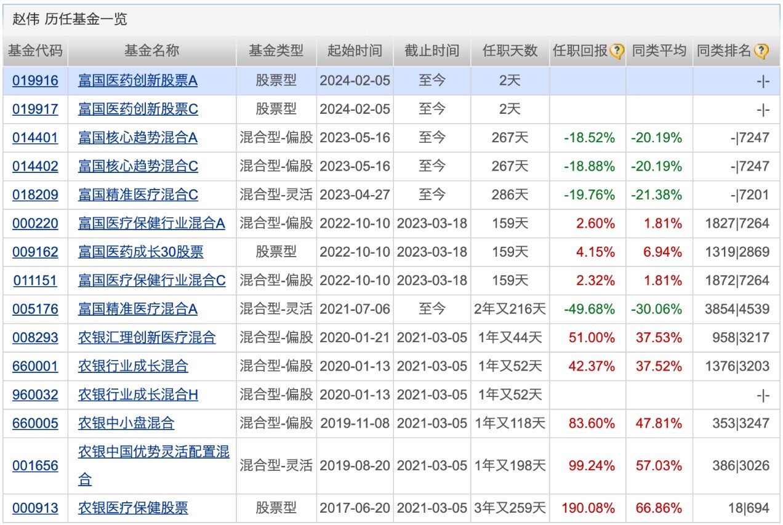Click the 基金代码 column header
783x525 pixels.
point(35,51)
